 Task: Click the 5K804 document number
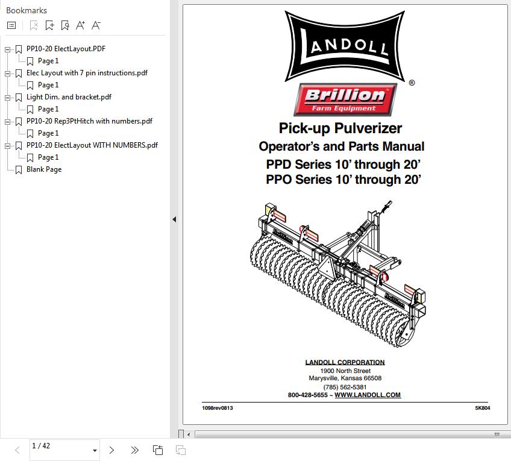[x=483, y=408]
